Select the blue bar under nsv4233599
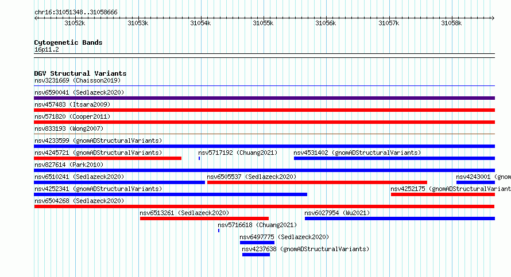 264,146
